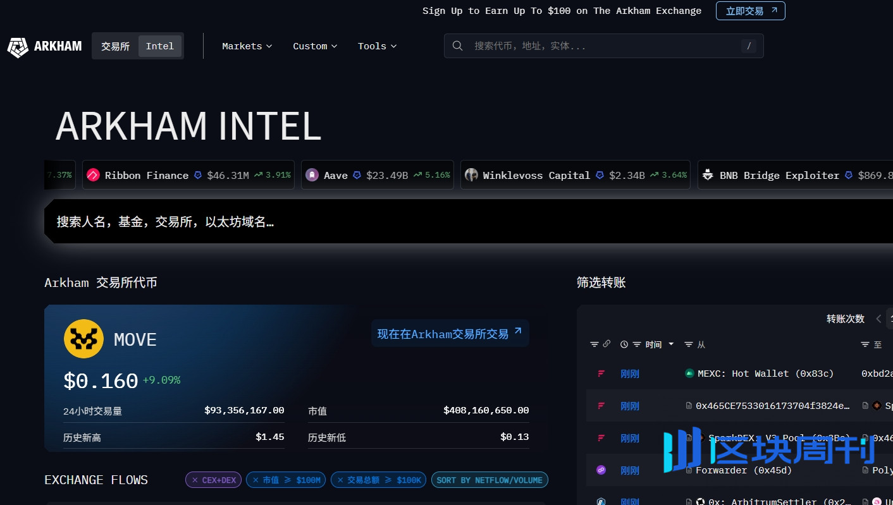Click the $93,356,167.00 24h volume value
This screenshot has width=893, height=505.
(244, 410)
